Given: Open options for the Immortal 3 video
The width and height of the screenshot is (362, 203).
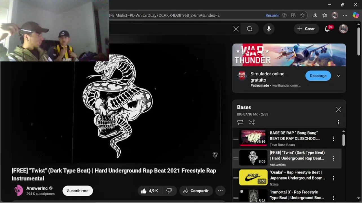Looking at the screenshot, I should click(333, 198).
